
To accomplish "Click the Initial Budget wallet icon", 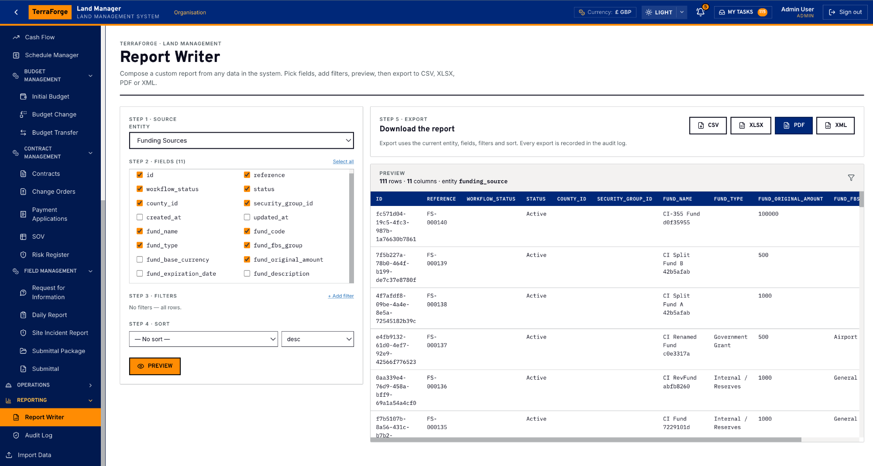I will coord(23,96).
